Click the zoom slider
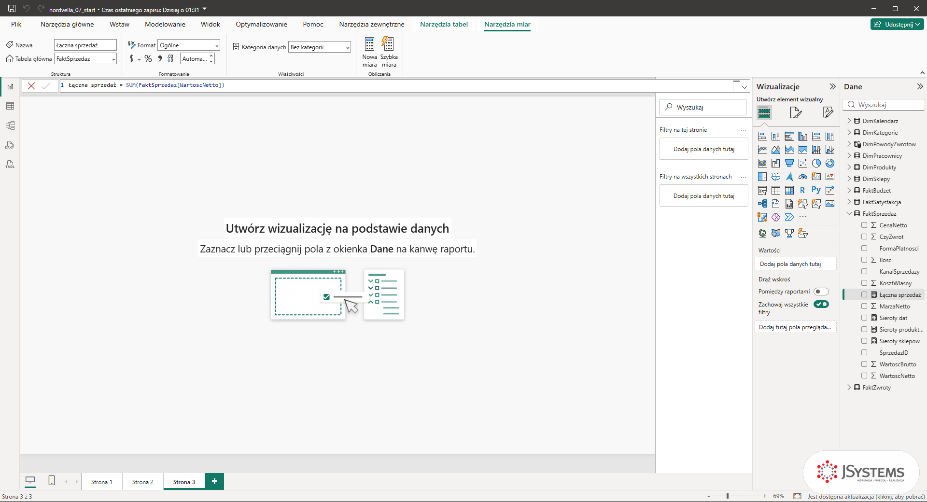 736,496
